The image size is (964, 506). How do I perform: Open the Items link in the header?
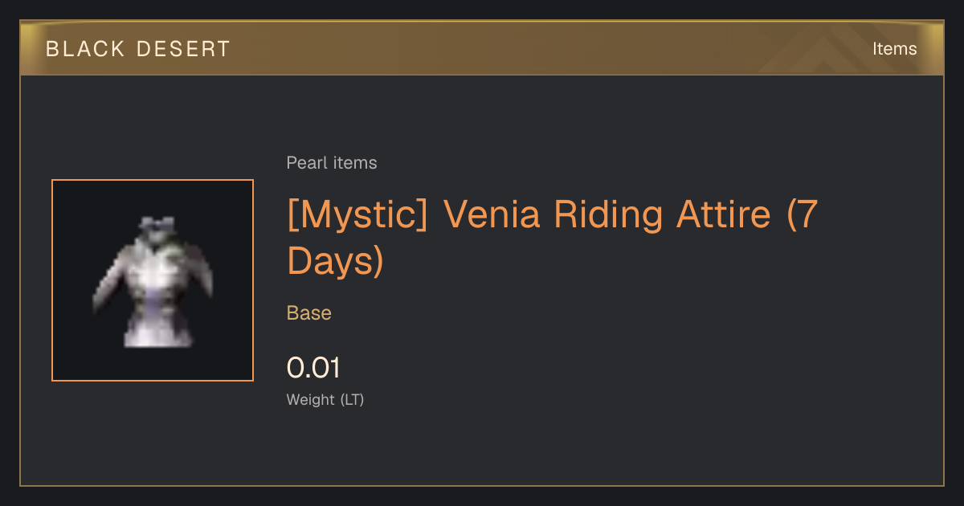point(894,49)
